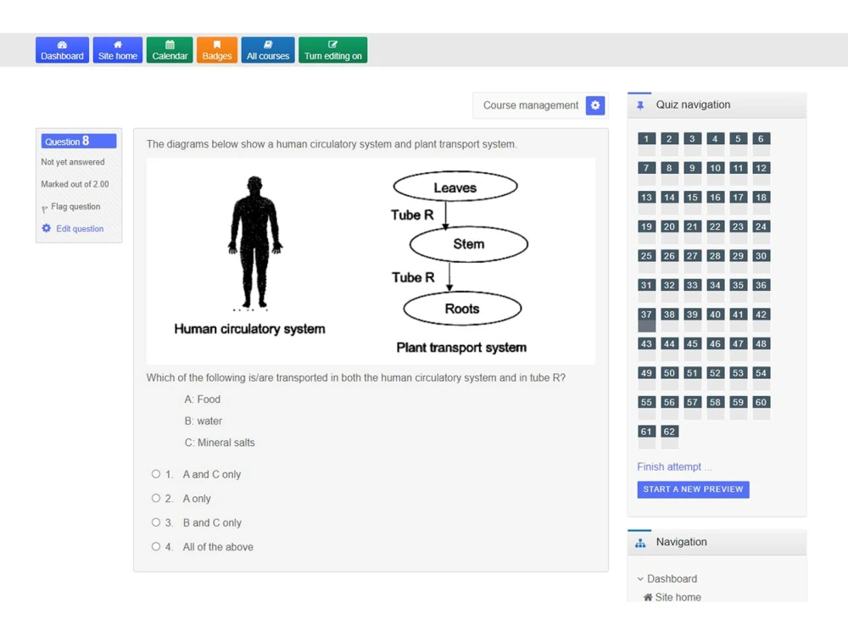Jump to quiz question 37
The width and height of the screenshot is (848, 636).
coord(646,319)
